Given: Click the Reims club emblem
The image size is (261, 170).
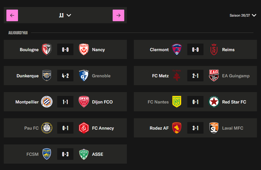Looking at the screenshot, I should tap(214, 49).
